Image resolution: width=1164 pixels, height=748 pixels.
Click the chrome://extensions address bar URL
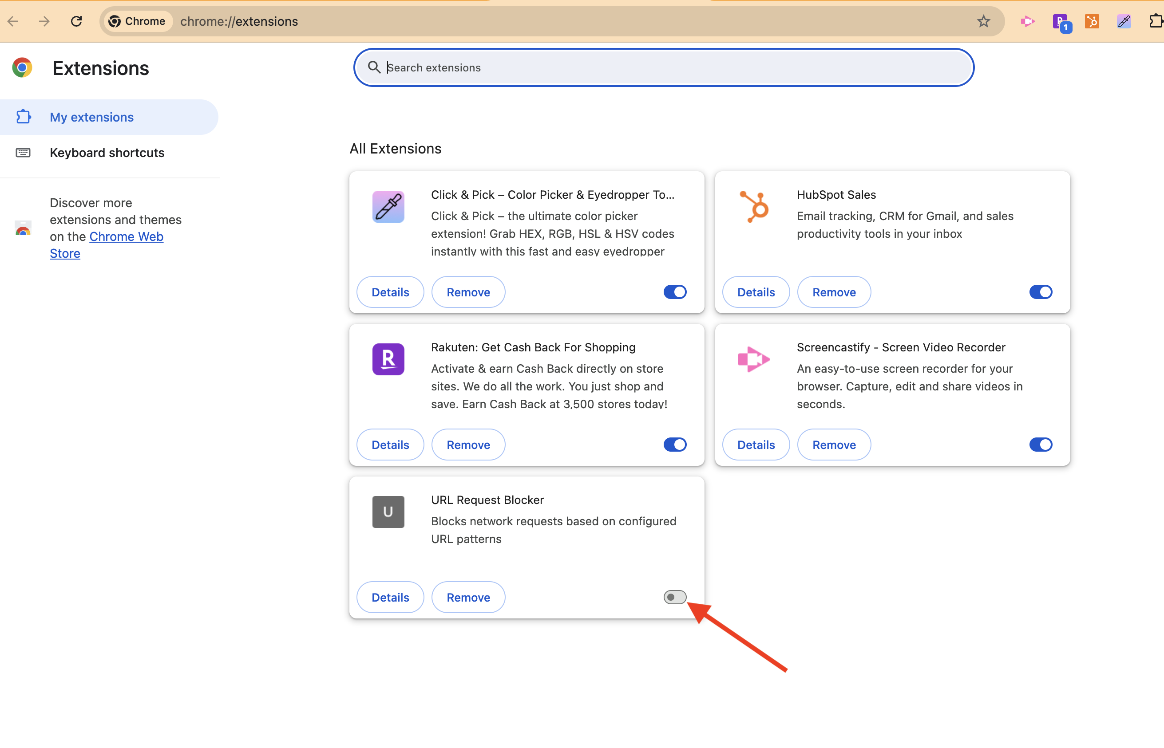[x=239, y=21]
